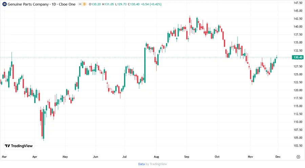The image size is (305, 168).
Task: Click the Sep label on time axis
Action: [187, 157]
